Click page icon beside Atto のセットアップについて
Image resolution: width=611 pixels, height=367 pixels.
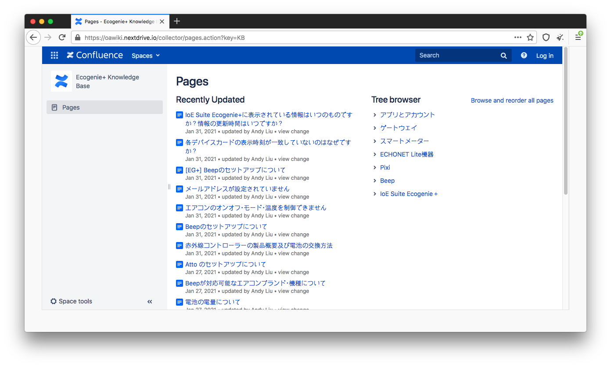tap(180, 264)
